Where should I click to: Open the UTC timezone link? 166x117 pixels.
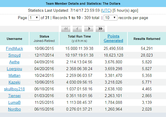[x=106, y=11]
